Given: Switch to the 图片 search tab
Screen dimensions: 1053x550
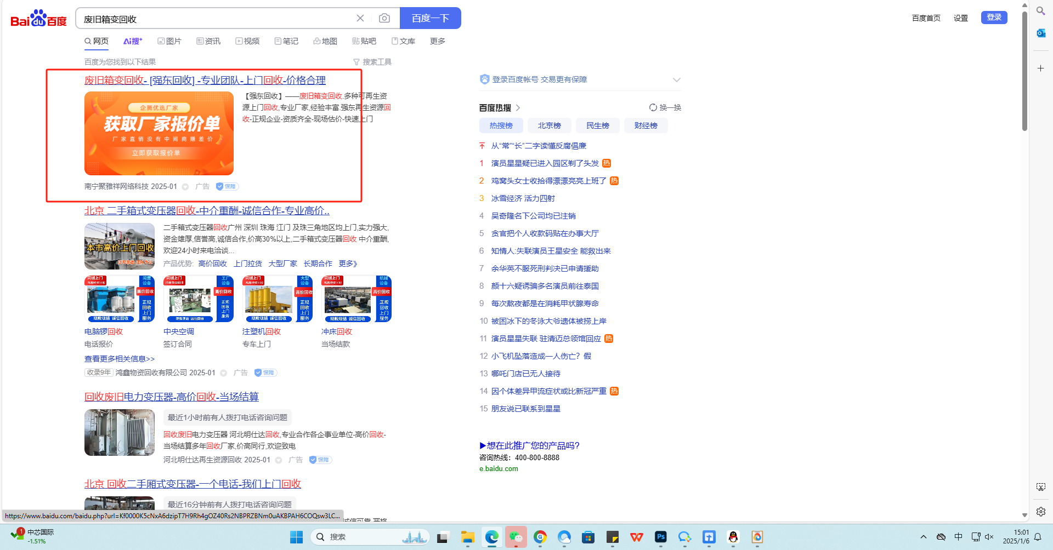Looking at the screenshot, I should tap(169, 41).
